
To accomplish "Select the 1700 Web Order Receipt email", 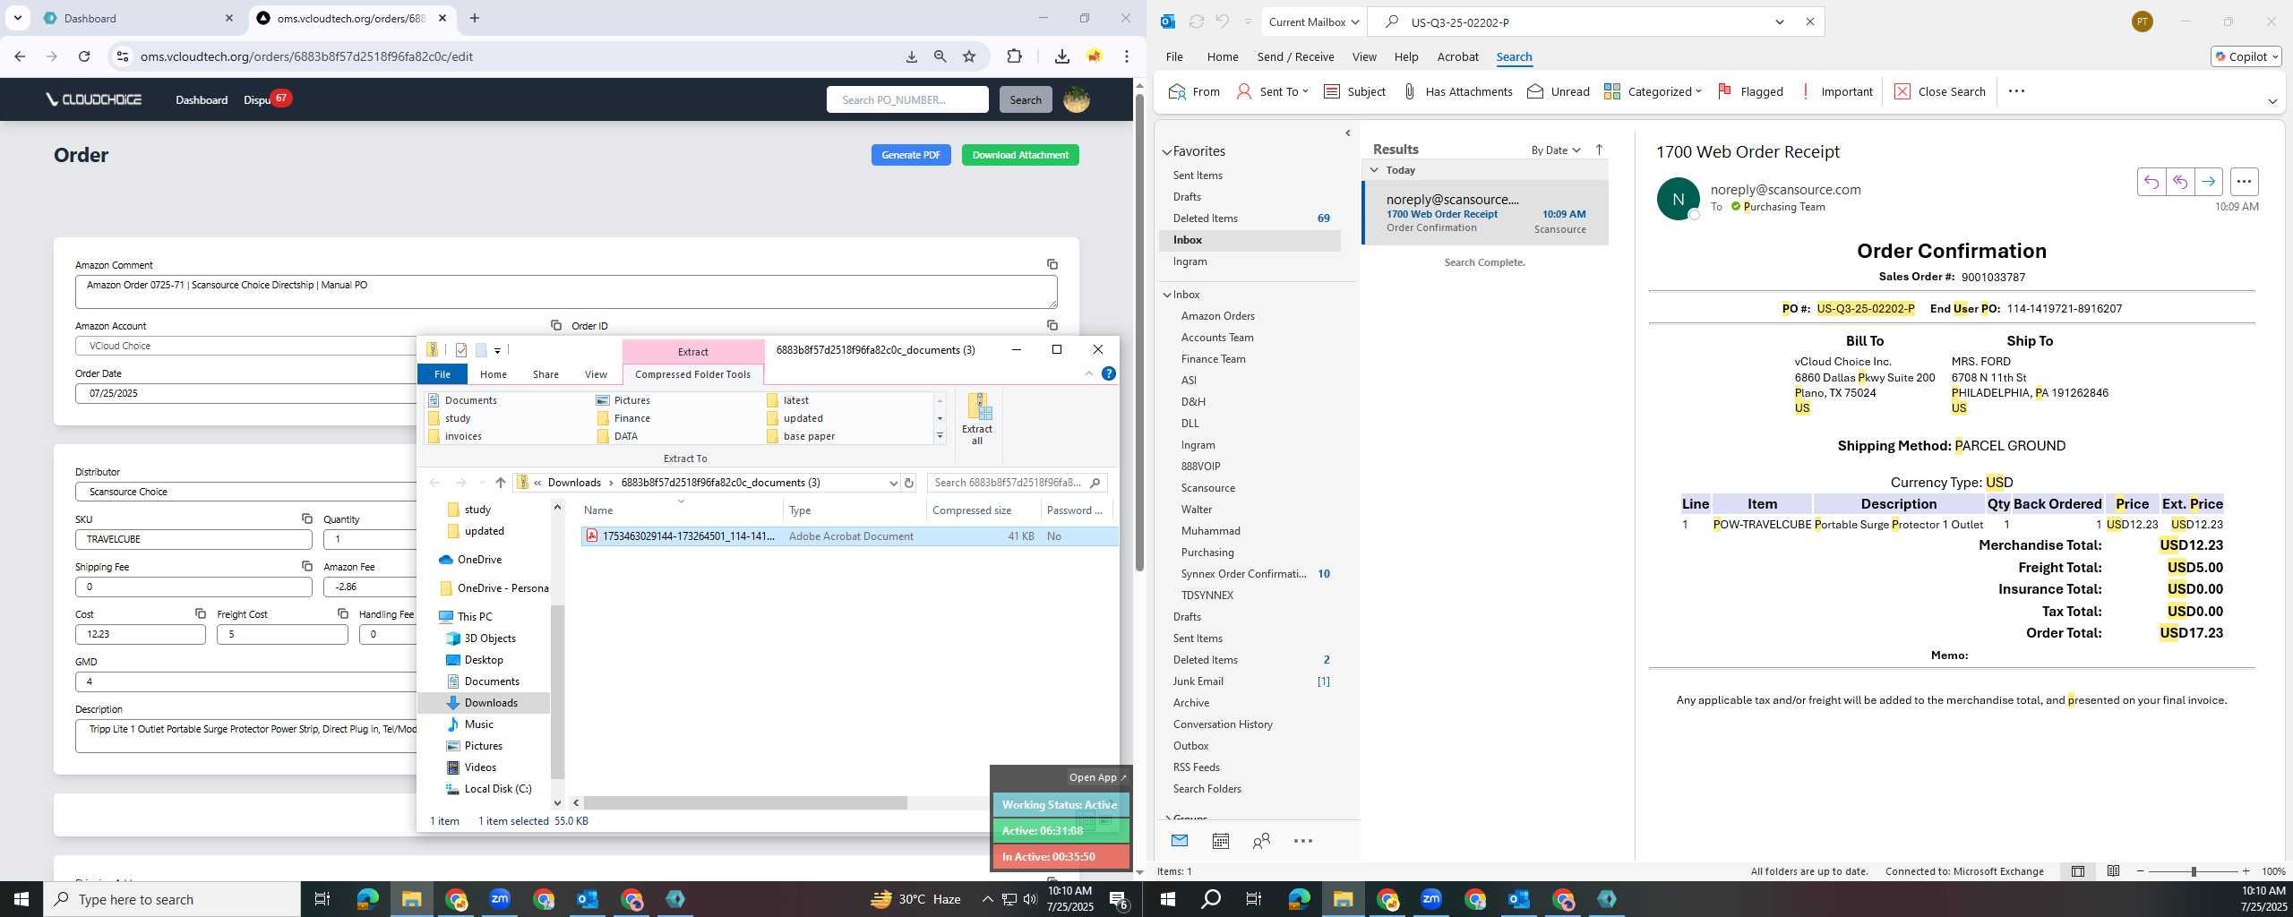I will 1485,213.
